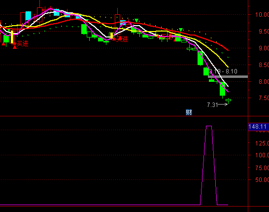
Task: Select the tall red hollow candlestick mid-chart
Action: point(118,22)
